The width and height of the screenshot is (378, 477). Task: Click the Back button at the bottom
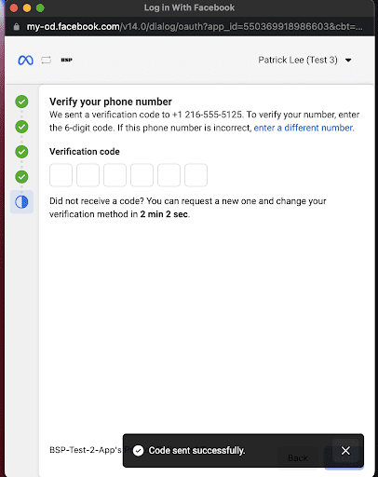point(298,457)
